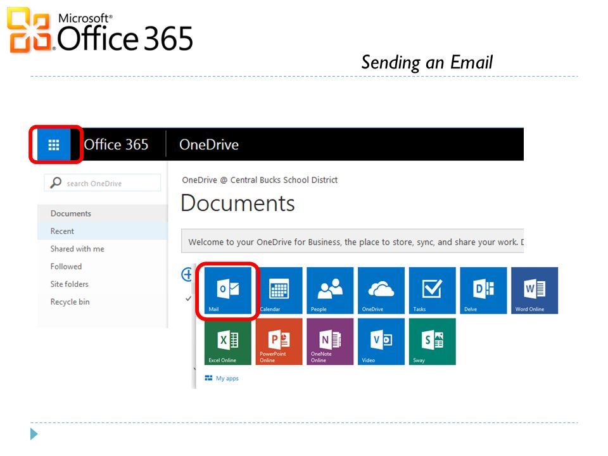This screenshot has height=456, width=608.
Task: Click the blue plus new-document icon
Action: [x=187, y=274]
